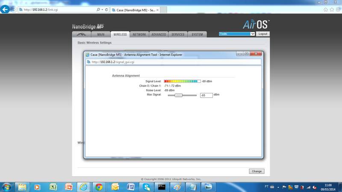
Task: Select the Casa: [NanoBridge M5] browser tab
Action: [135, 10]
